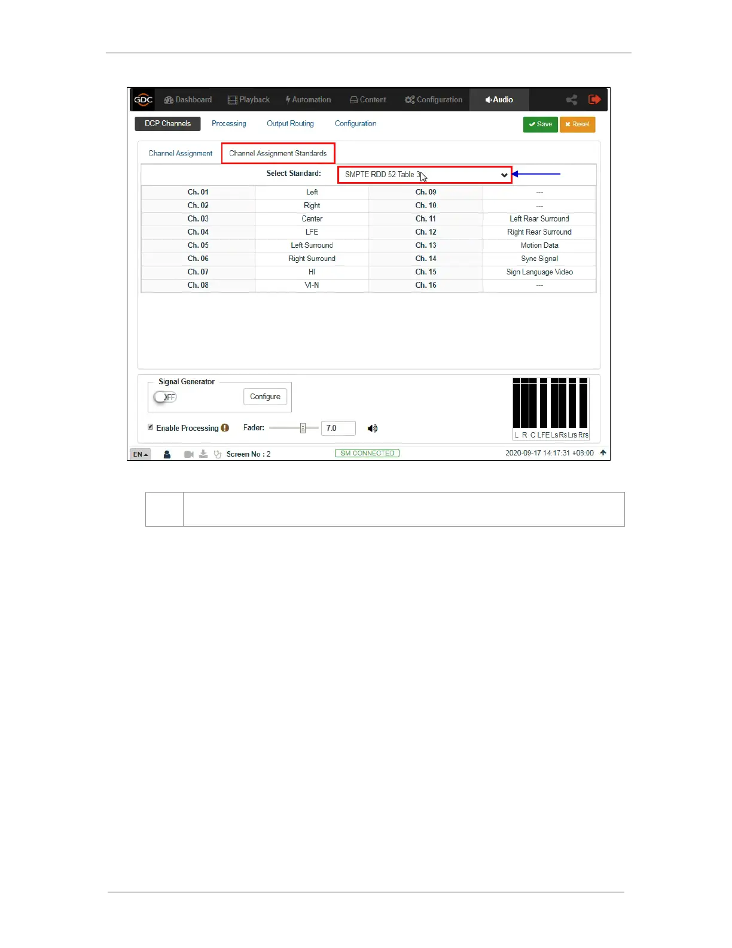Click the SM CONNECTED status badge

pos(367,453)
